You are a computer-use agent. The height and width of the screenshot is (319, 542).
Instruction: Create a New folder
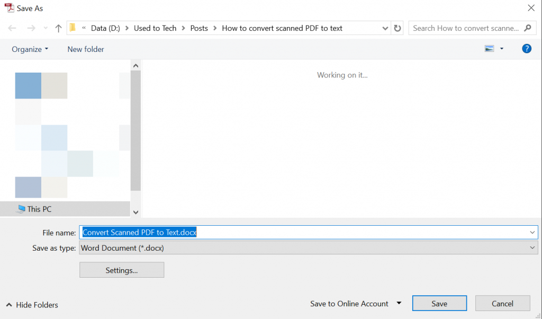[85, 49]
